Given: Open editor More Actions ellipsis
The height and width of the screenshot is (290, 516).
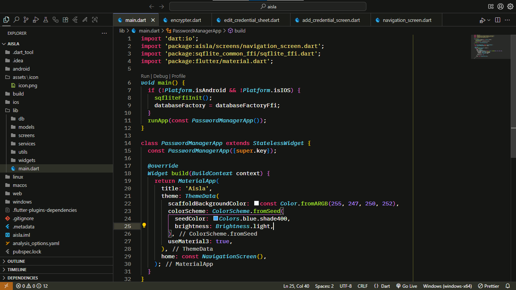Looking at the screenshot, I should (x=508, y=20).
